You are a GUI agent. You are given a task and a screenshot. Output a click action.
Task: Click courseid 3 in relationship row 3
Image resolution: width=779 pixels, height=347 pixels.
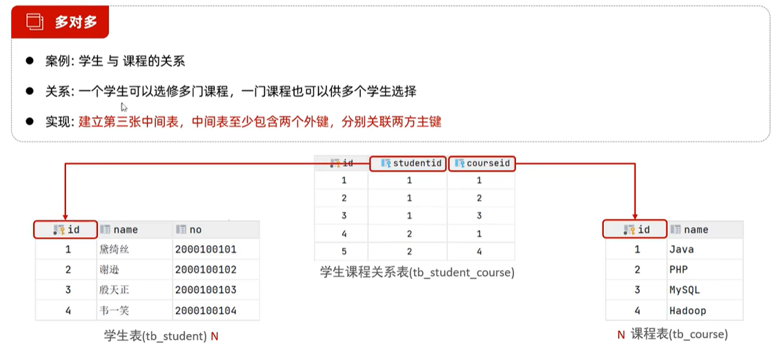coord(480,216)
